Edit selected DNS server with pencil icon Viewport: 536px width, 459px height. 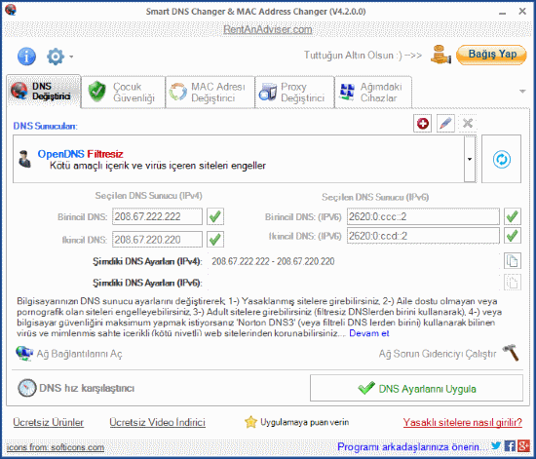click(445, 124)
